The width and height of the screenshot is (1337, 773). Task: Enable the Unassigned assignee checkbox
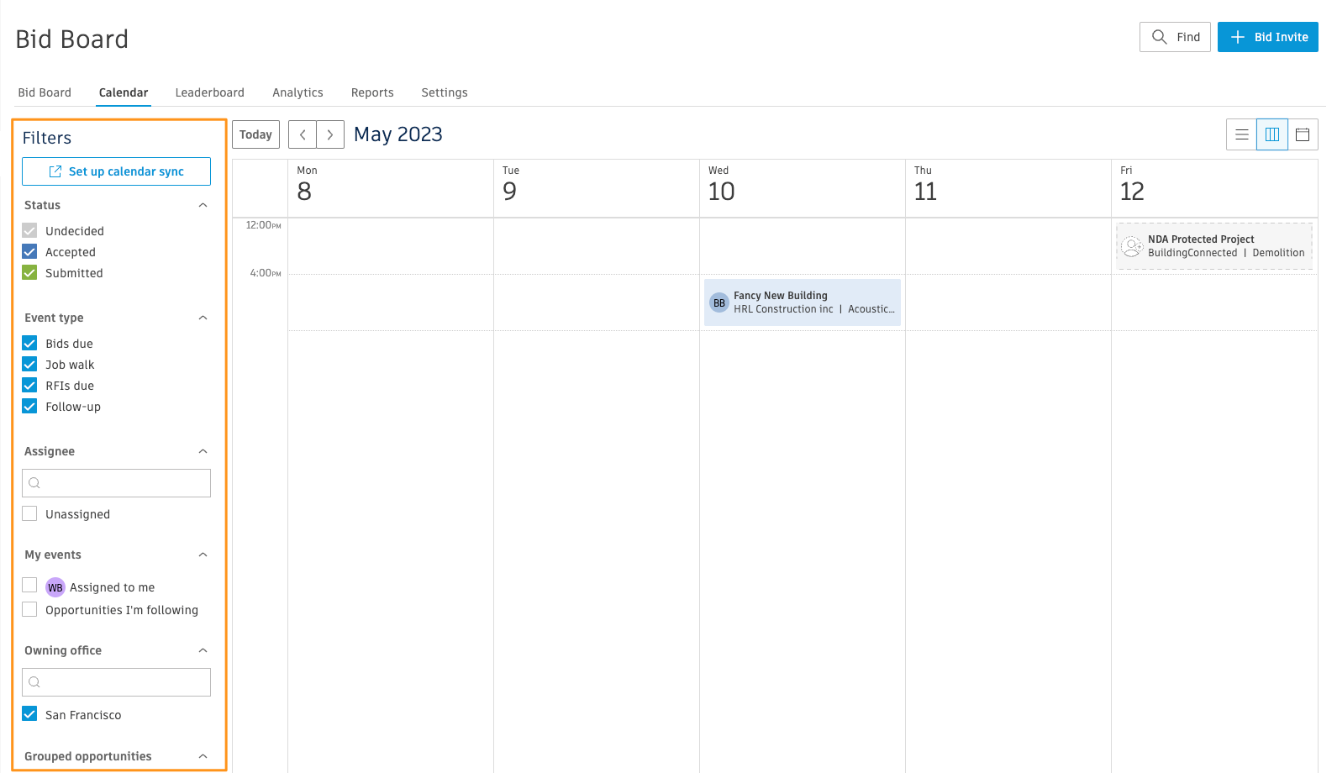pyautogui.click(x=29, y=513)
